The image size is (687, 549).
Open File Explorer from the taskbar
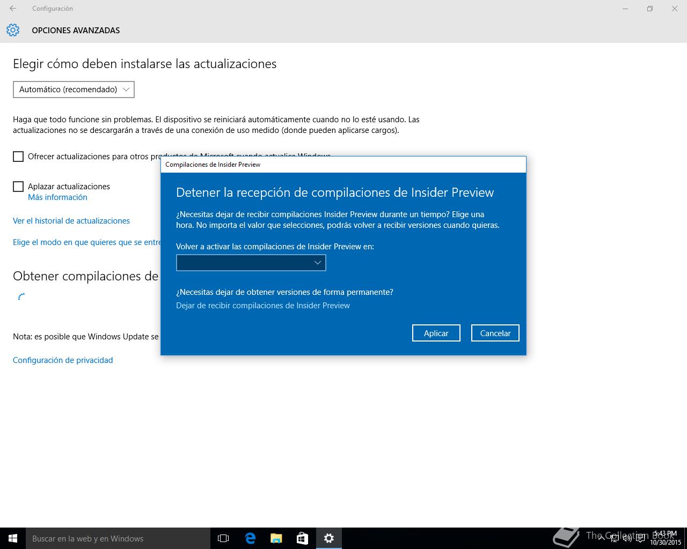tap(276, 538)
